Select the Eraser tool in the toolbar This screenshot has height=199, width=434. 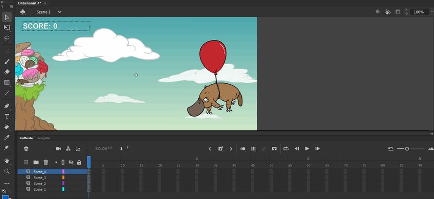point(7,72)
